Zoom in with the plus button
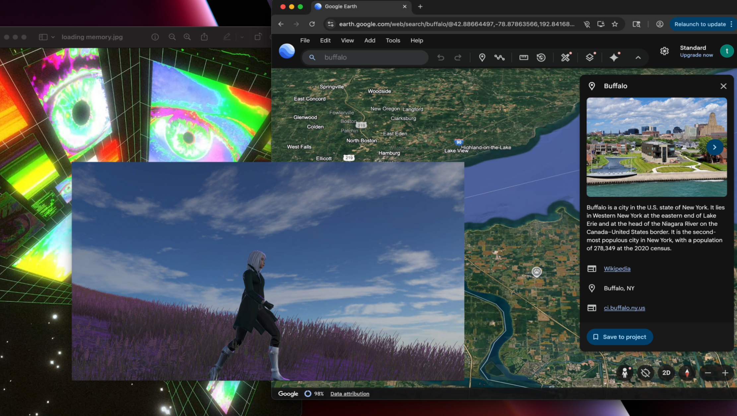 click(725, 373)
